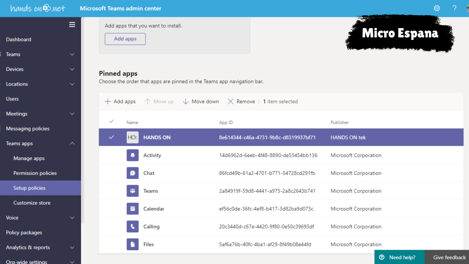The image size is (469, 264).
Task: Click the Add apps outlined button
Action: (x=125, y=39)
